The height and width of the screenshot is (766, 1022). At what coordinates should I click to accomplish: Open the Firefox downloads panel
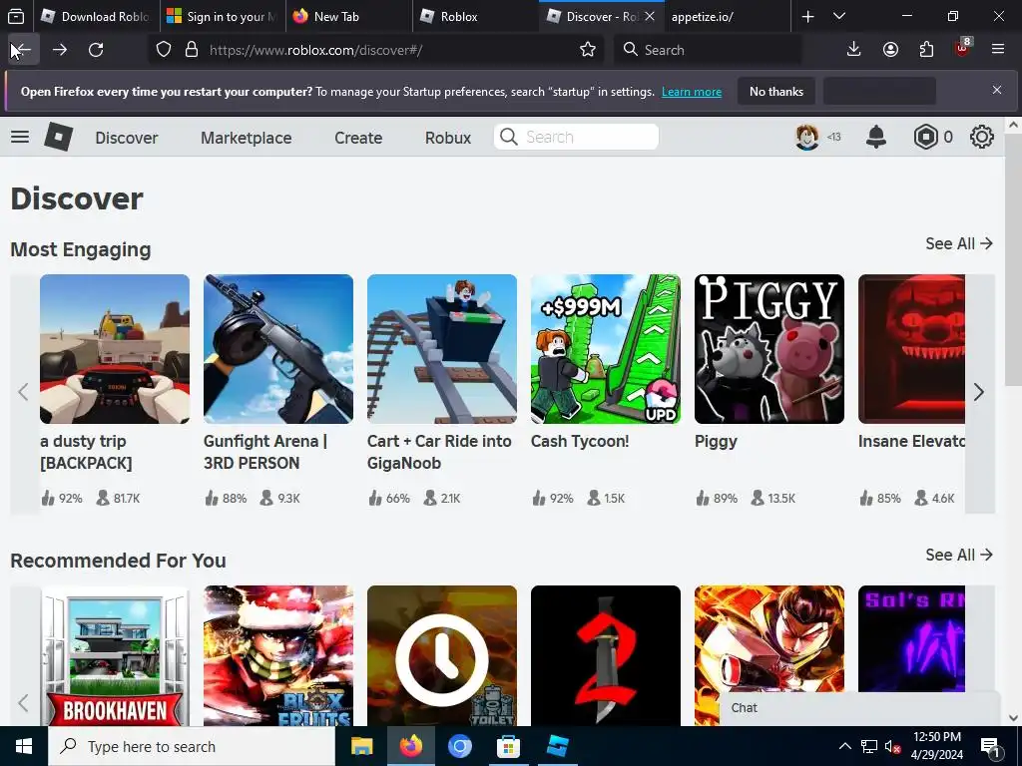point(853,50)
